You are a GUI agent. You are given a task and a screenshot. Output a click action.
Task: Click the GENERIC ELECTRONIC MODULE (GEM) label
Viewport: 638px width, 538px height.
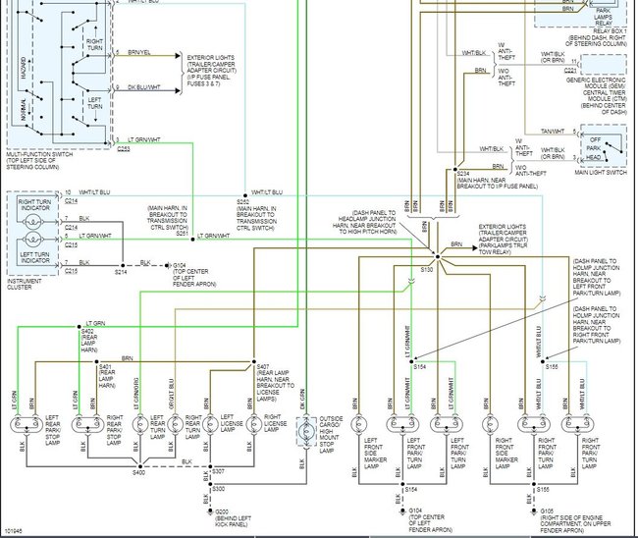point(597,83)
